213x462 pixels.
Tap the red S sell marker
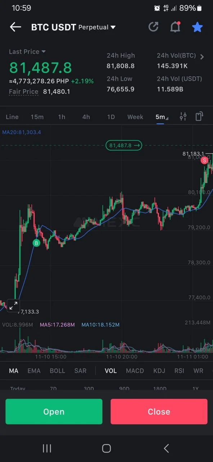pyautogui.click(x=205, y=160)
